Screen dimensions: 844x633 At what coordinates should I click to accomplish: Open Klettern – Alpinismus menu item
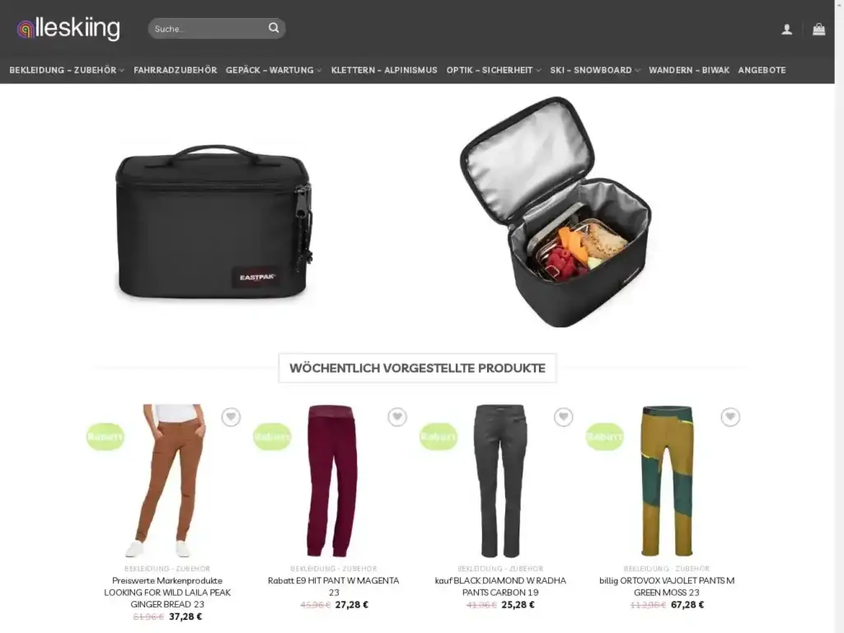(x=384, y=70)
